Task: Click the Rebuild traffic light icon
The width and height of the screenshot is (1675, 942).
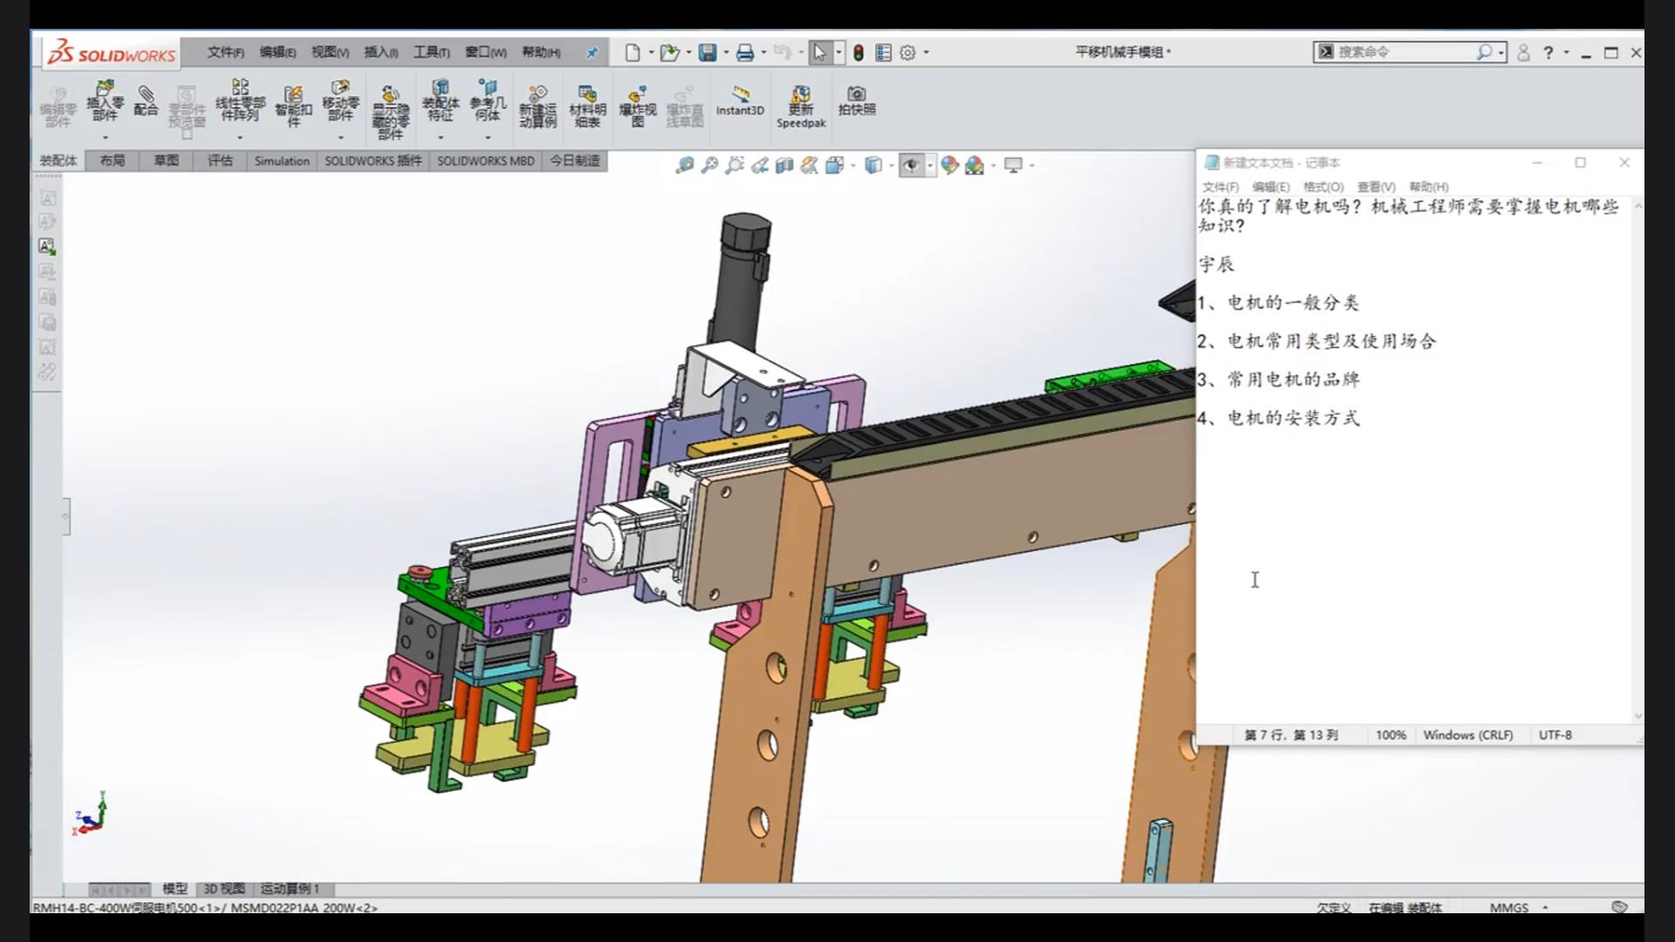Action: (x=858, y=52)
